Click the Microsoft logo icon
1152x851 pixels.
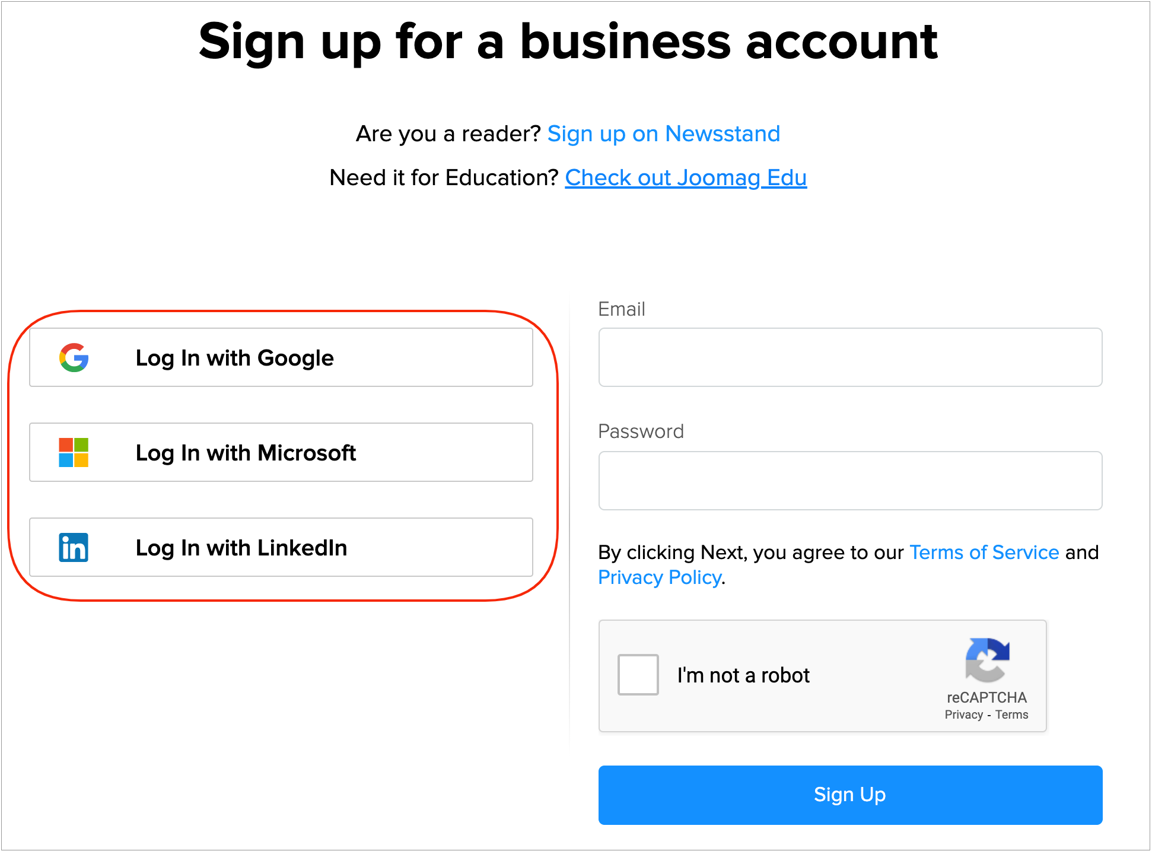[x=74, y=453]
